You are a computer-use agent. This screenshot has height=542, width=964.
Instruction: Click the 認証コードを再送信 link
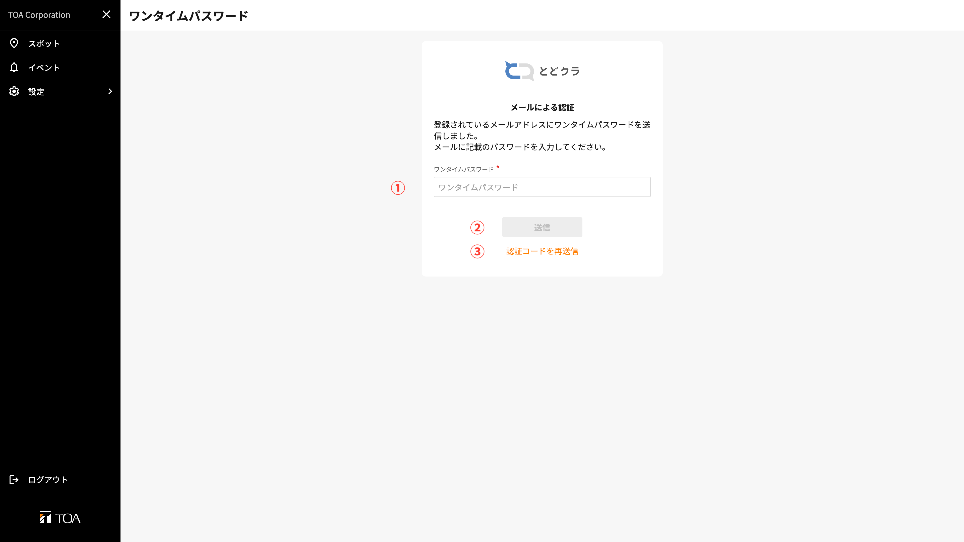pyautogui.click(x=542, y=251)
